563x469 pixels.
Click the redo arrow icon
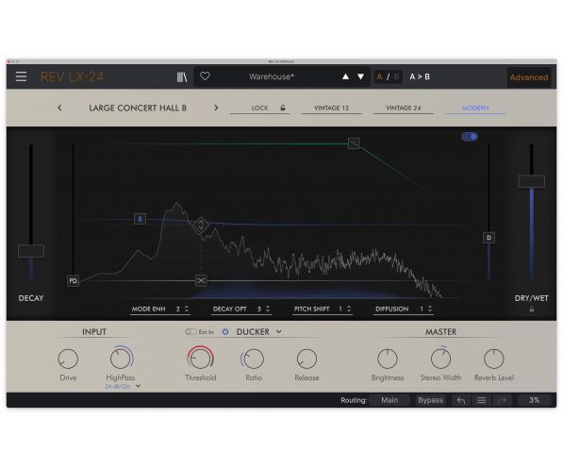tap(502, 400)
